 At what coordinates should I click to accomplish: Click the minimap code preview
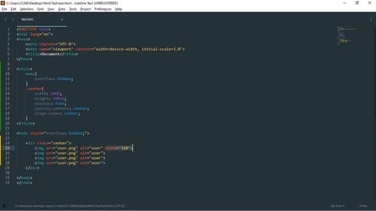(x=347, y=35)
